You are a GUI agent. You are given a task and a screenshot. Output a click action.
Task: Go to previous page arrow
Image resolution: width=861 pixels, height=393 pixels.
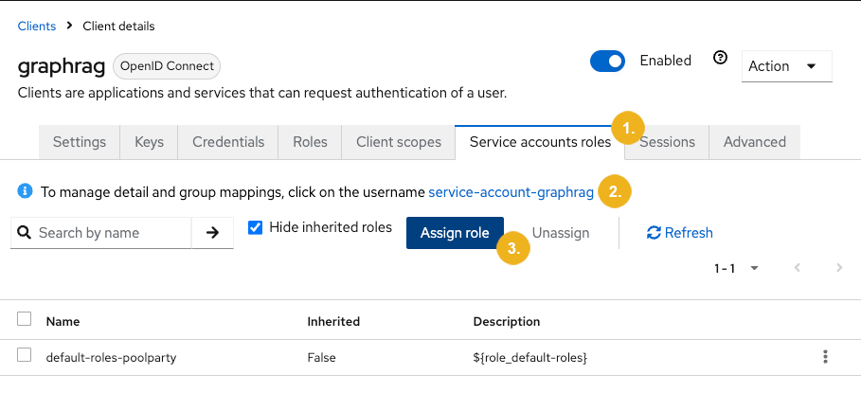(x=798, y=268)
